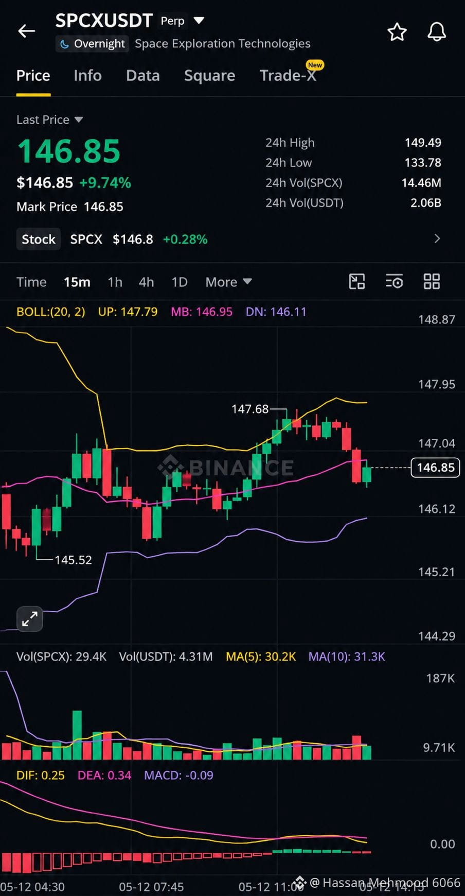Open the multi-chart grid layout icon
Viewport: 465px width, 896px height.
432,282
